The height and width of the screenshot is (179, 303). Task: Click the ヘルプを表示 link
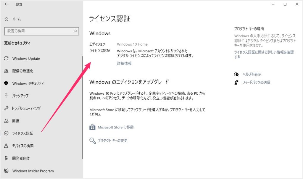tap(252, 74)
